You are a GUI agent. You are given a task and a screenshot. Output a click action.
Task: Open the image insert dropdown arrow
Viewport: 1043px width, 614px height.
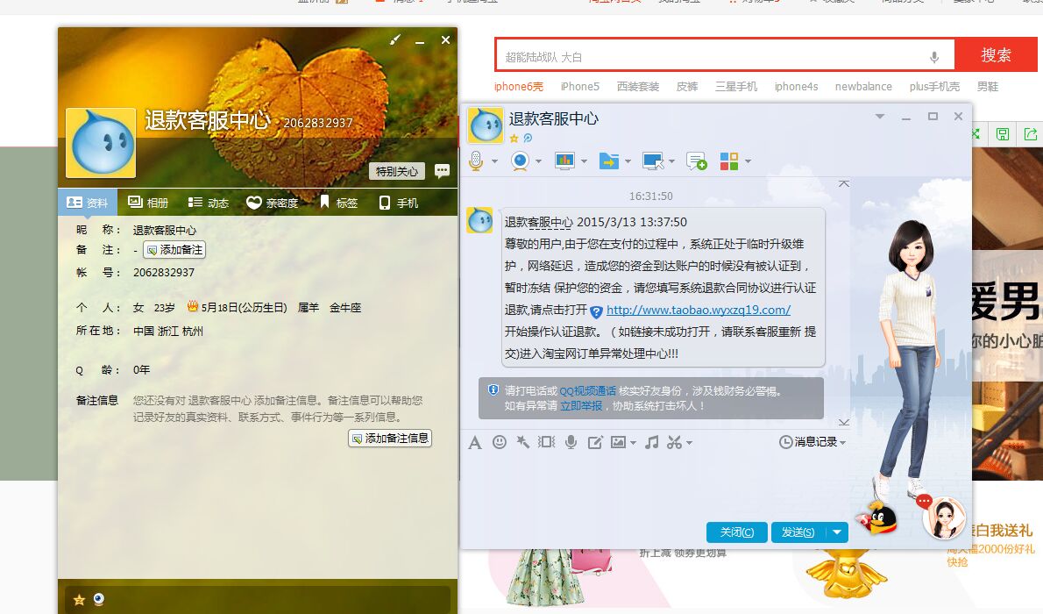631,442
